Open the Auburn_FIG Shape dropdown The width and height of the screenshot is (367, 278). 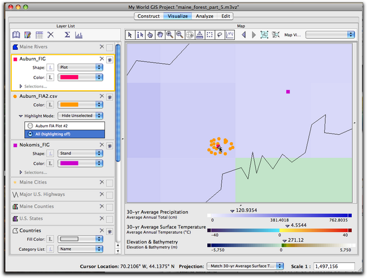tap(80, 67)
